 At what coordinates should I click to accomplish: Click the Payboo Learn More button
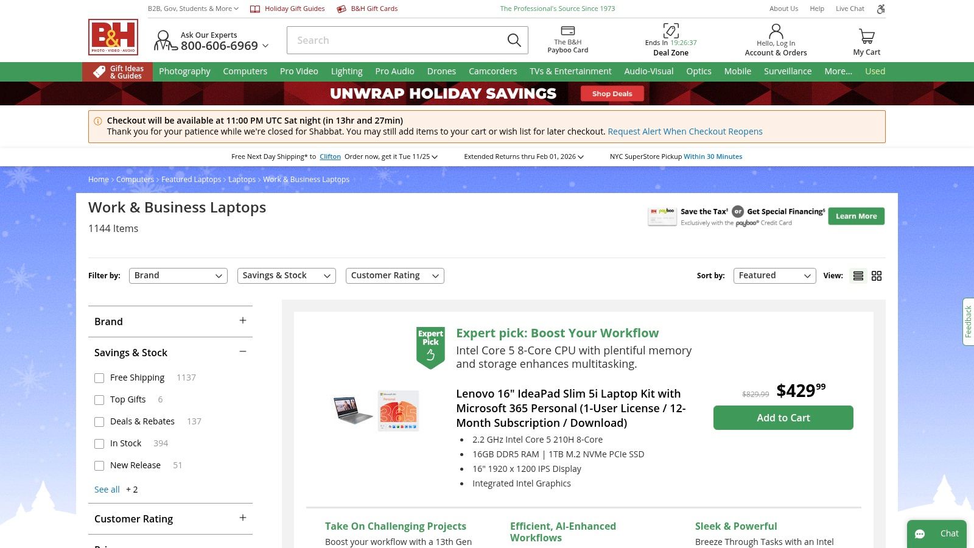(x=856, y=216)
